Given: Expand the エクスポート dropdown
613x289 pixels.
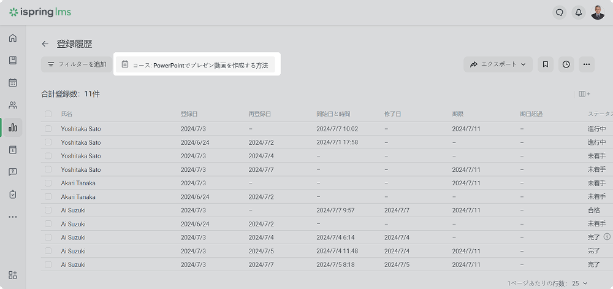Looking at the screenshot, I should click(x=498, y=64).
